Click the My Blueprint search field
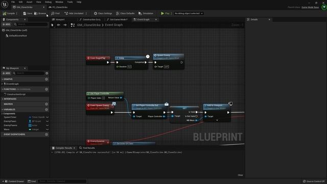Screen dimensions: 327x184 click(28, 73)
